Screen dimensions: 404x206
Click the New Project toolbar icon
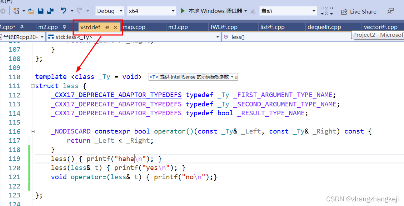[16, 11]
